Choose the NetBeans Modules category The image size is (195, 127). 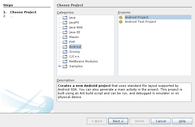point(83,61)
